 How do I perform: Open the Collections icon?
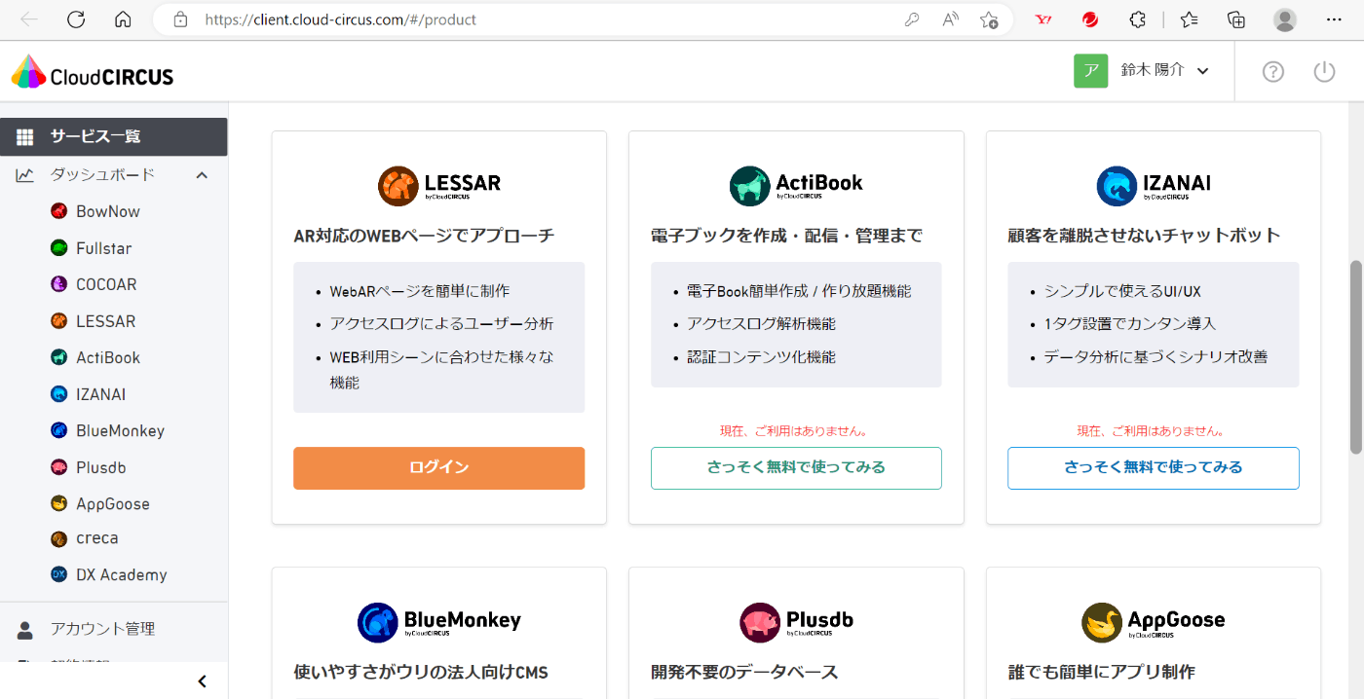[x=1235, y=19]
